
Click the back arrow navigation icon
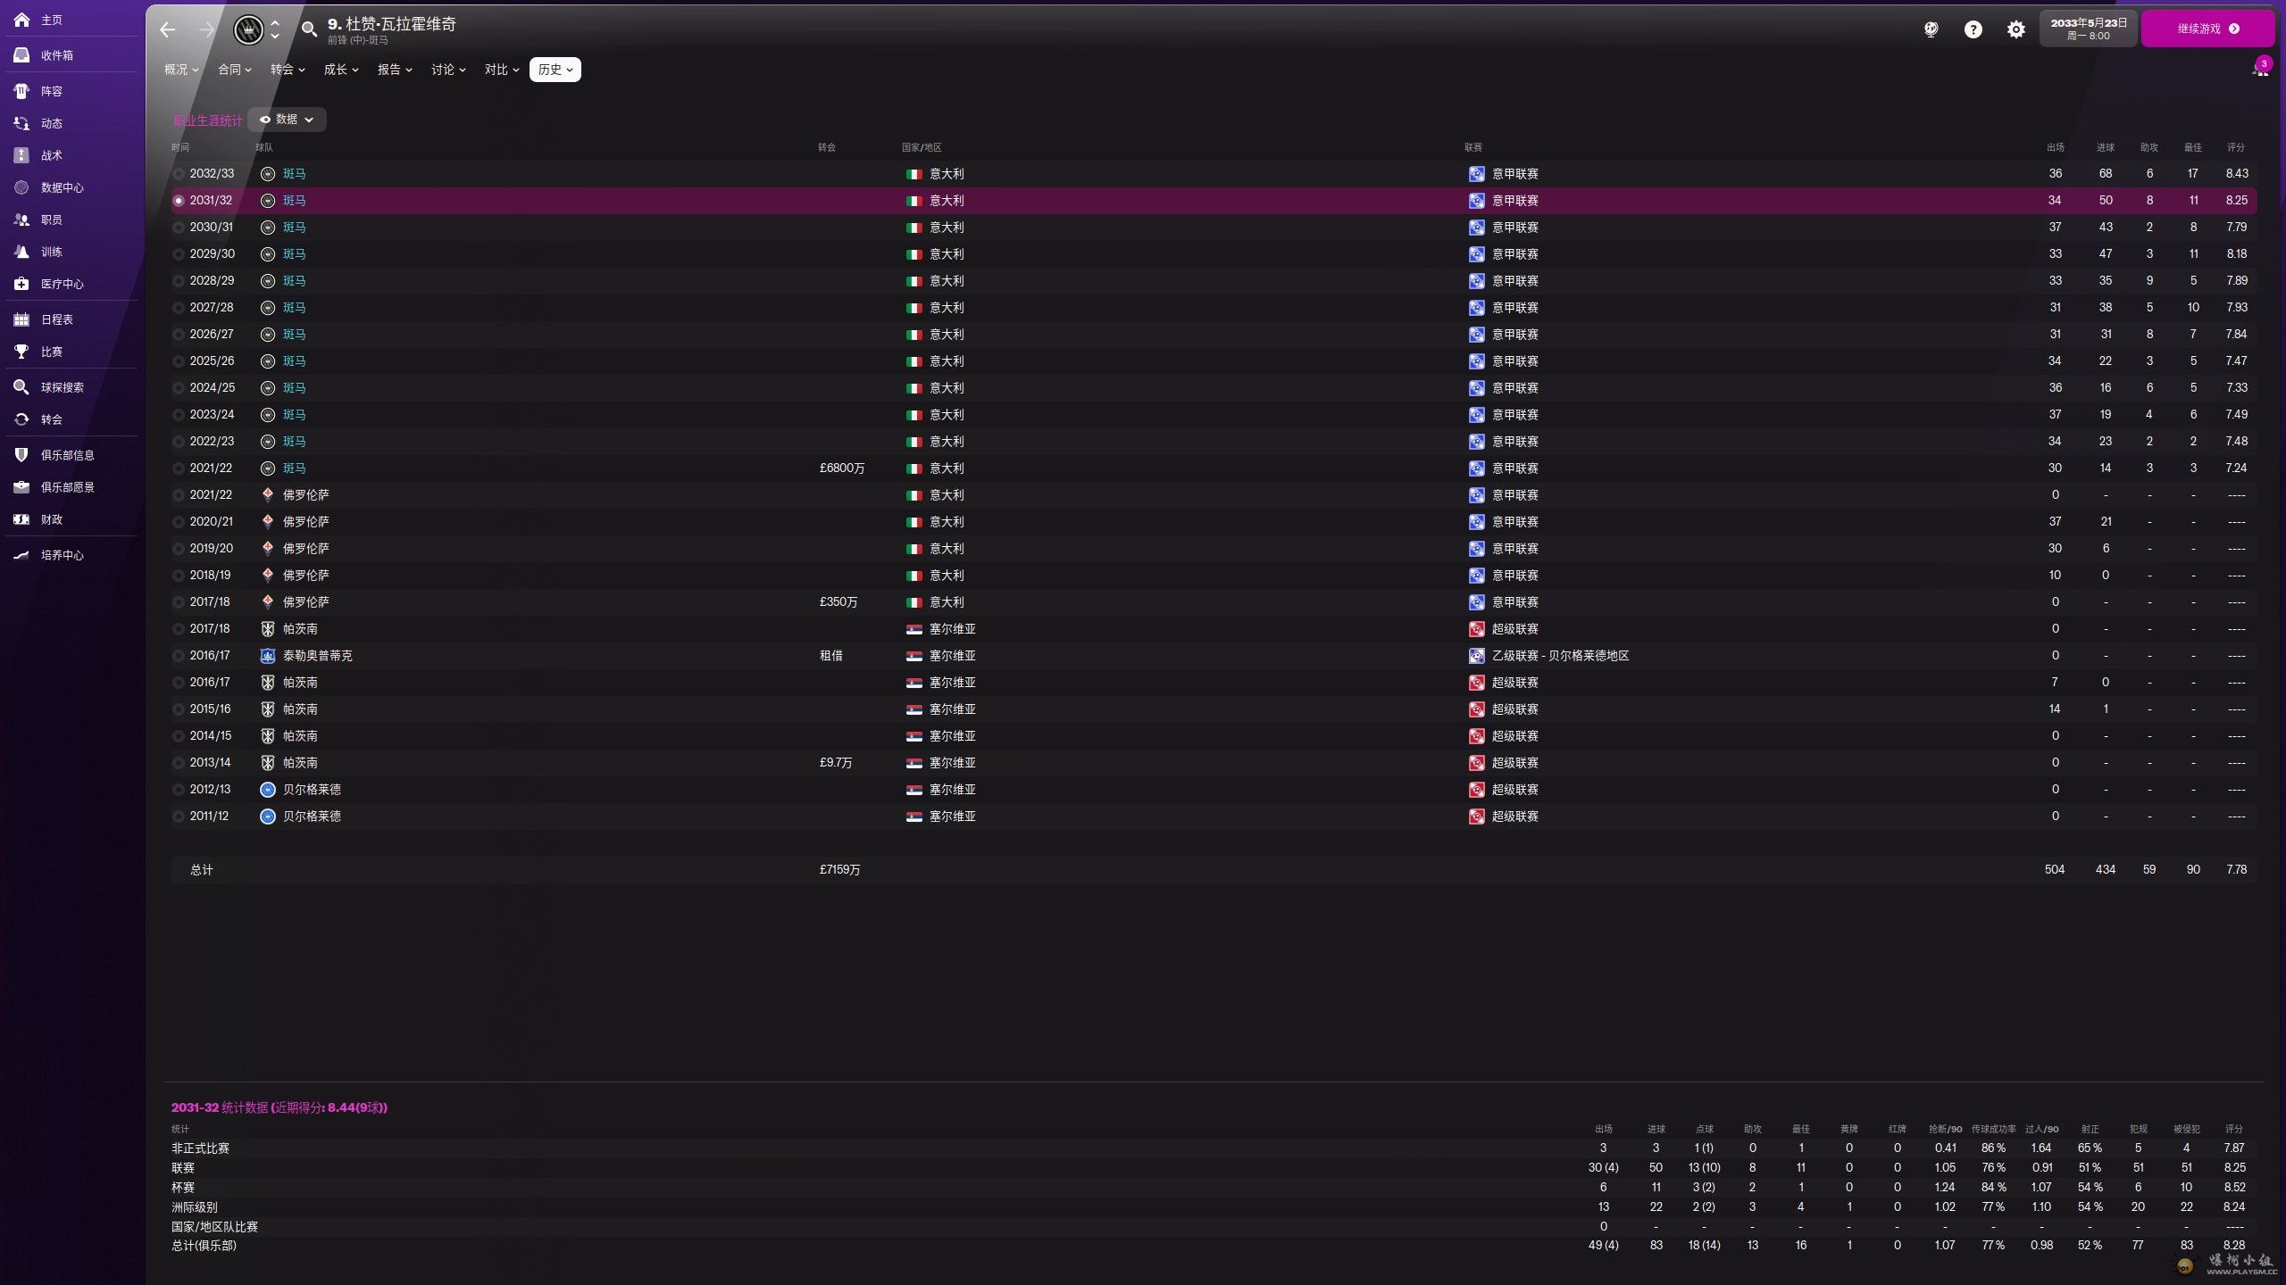pyautogui.click(x=168, y=29)
